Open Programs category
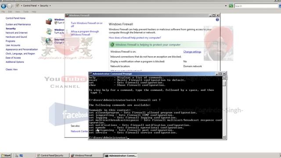This screenshot has height=158, width=281. [10, 41]
